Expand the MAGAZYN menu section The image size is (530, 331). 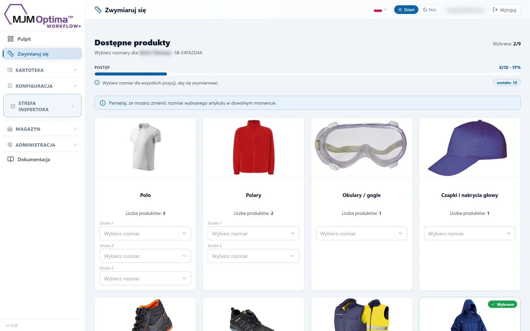click(42, 129)
